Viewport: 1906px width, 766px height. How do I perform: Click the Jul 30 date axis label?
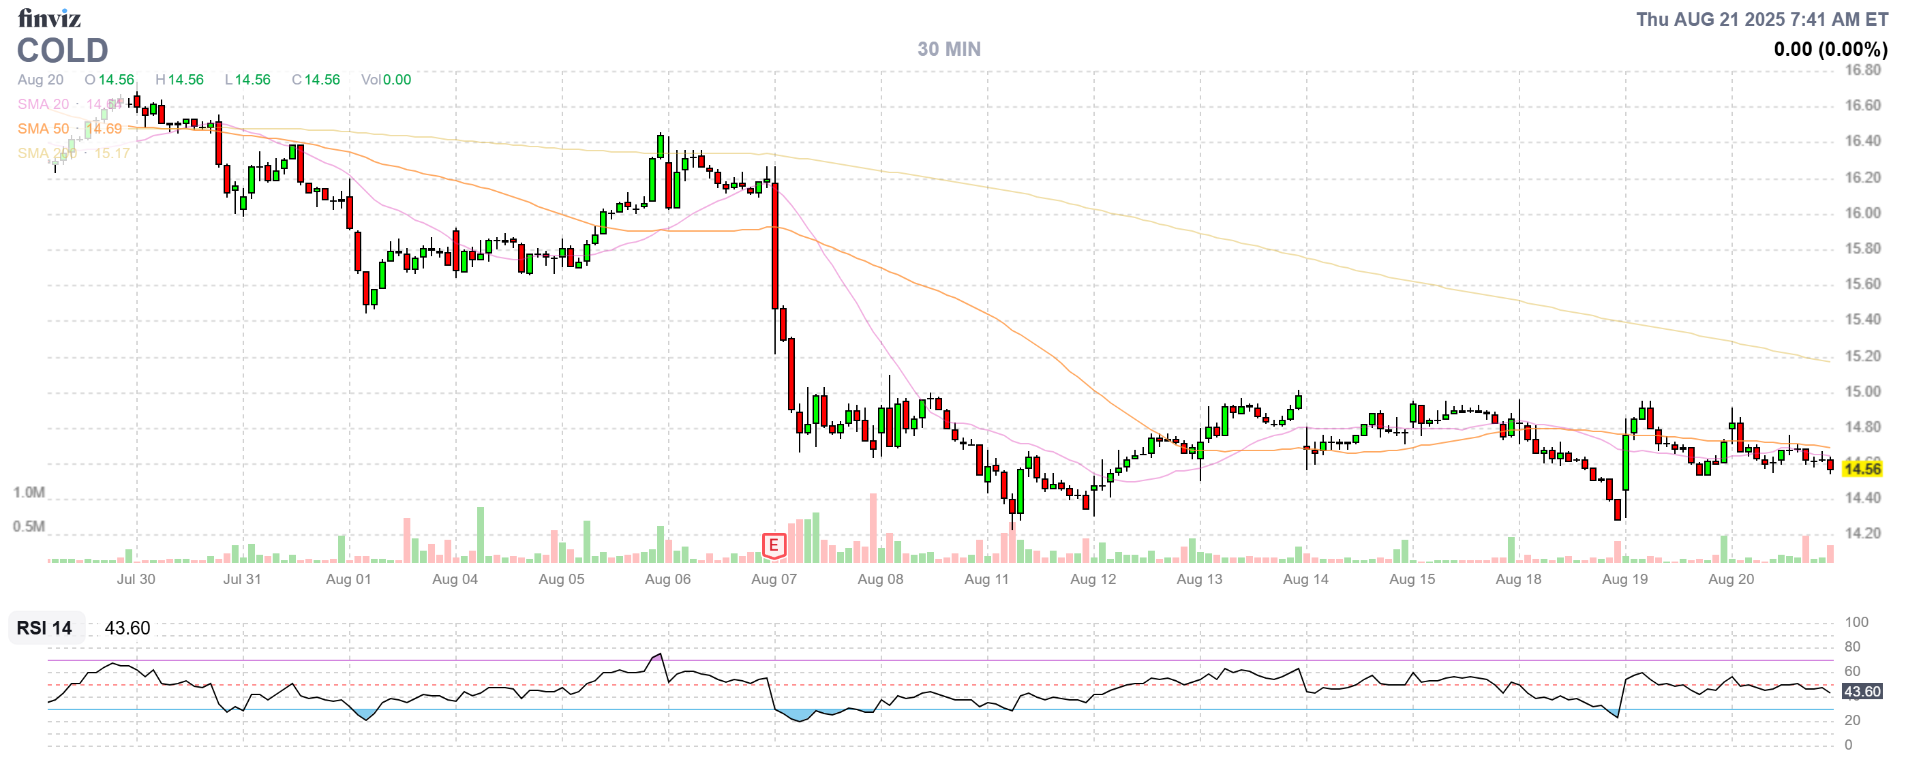pos(136,579)
